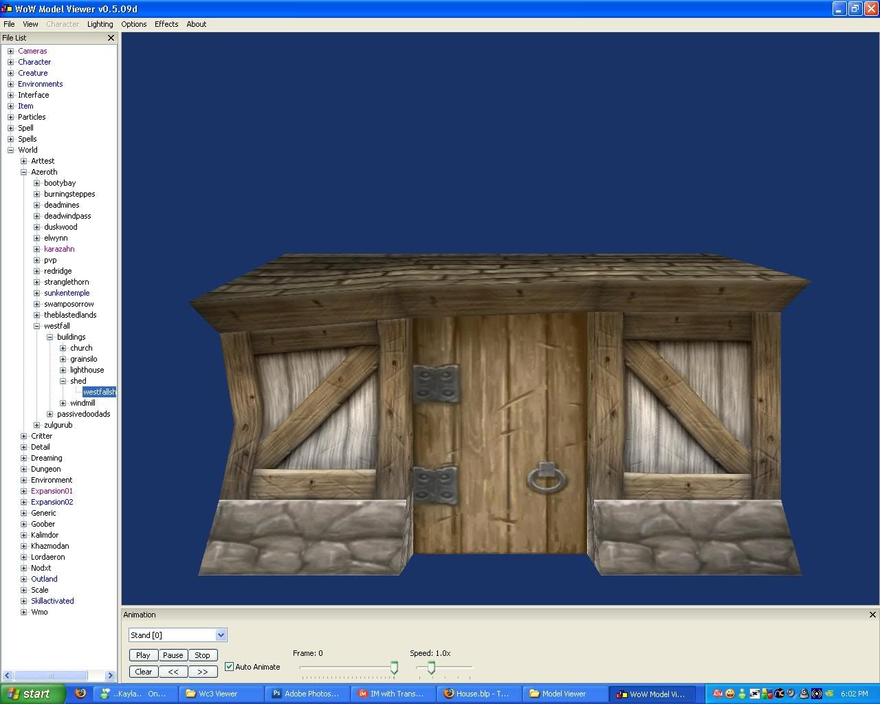The width and height of the screenshot is (880, 704).
Task: Click the system tray clock
Action: point(855,694)
